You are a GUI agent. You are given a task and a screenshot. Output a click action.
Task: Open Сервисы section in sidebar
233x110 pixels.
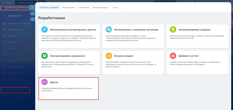(12, 48)
